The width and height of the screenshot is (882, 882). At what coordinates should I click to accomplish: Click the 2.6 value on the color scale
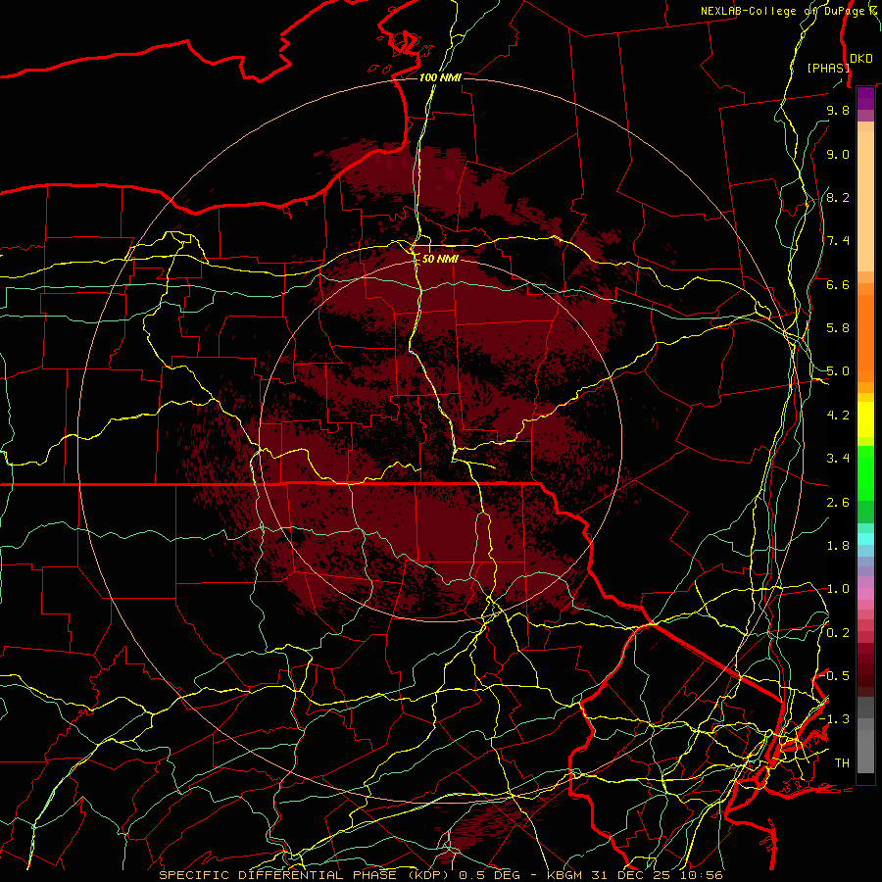click(x=838, y=503)
